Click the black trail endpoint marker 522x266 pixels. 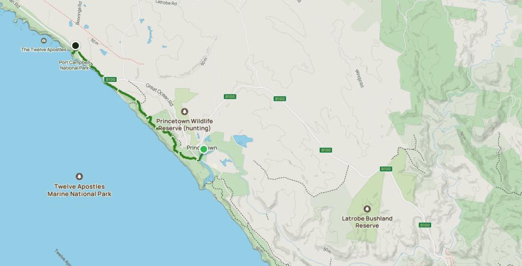coord(75,46)
